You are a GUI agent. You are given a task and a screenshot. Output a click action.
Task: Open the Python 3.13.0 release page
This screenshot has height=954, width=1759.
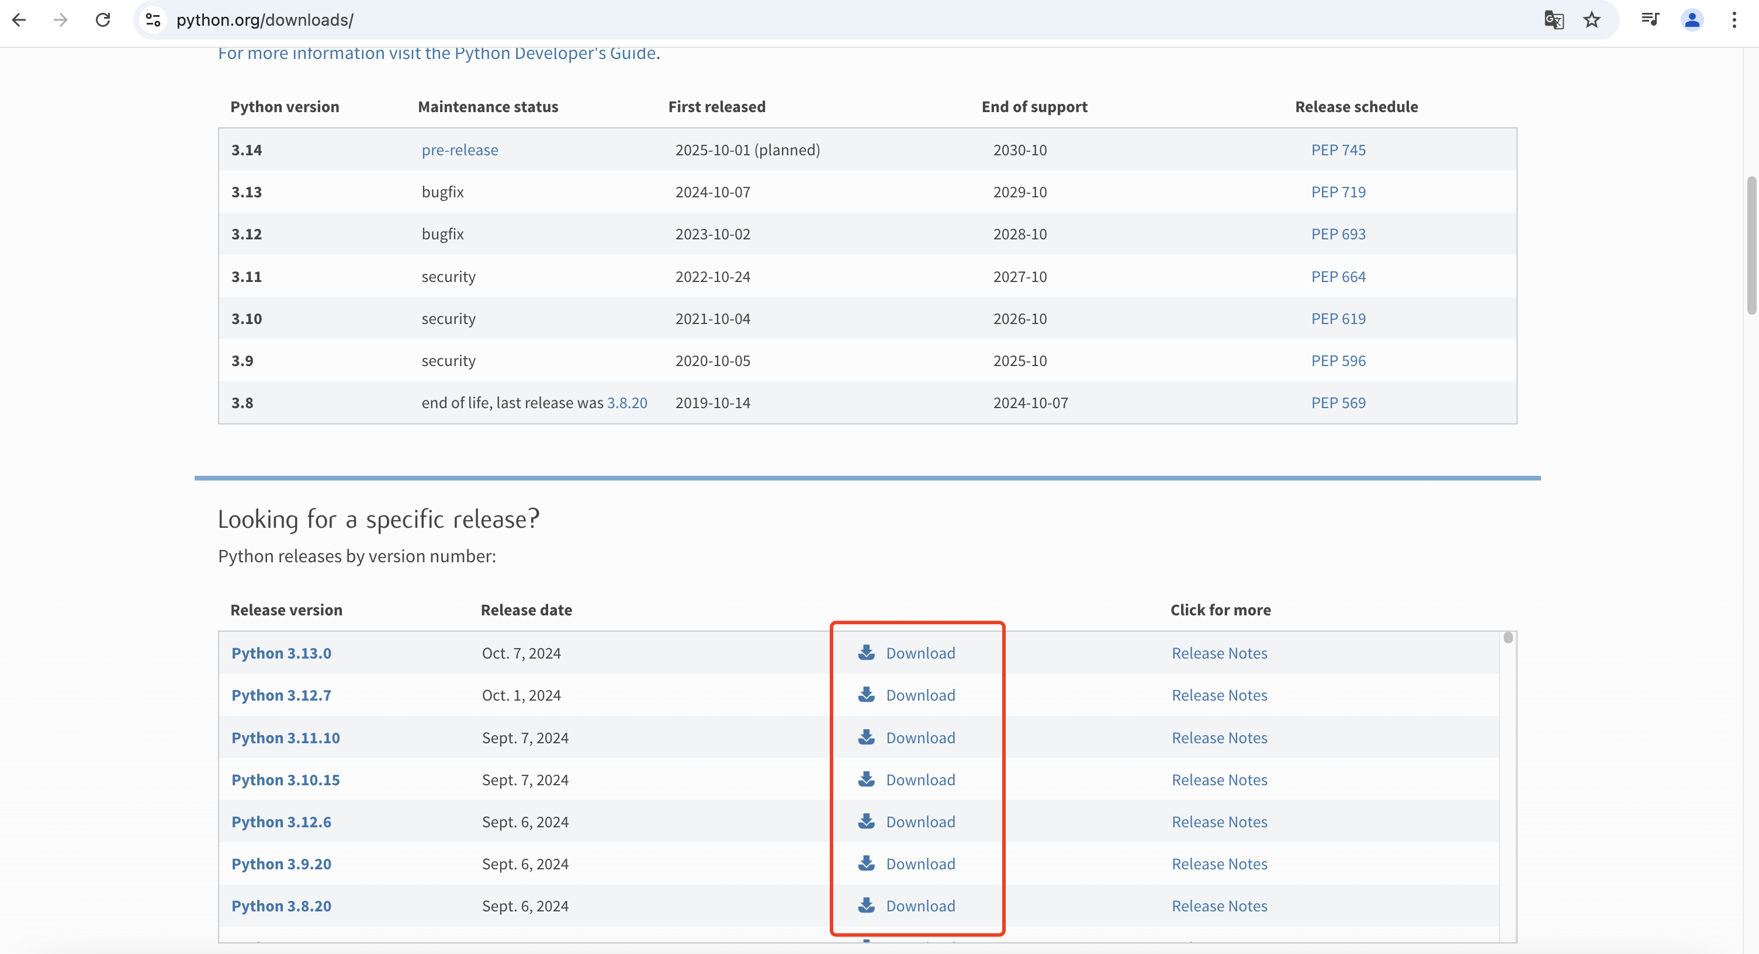(x=281, y=653)
